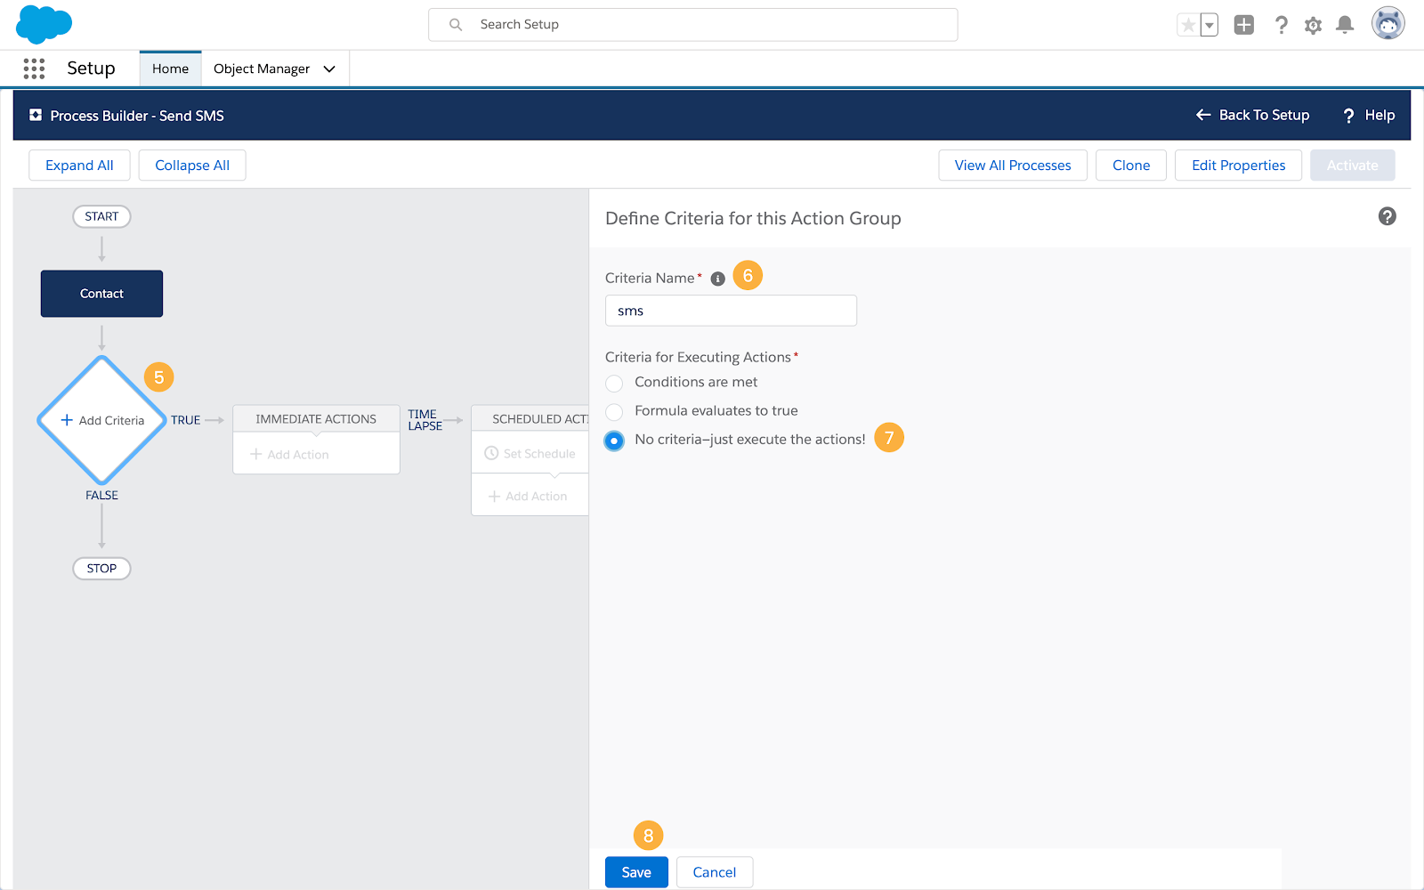1424x890 pixels.
Task: Open the criteria panel help icon
Action: pos(1387,216)
